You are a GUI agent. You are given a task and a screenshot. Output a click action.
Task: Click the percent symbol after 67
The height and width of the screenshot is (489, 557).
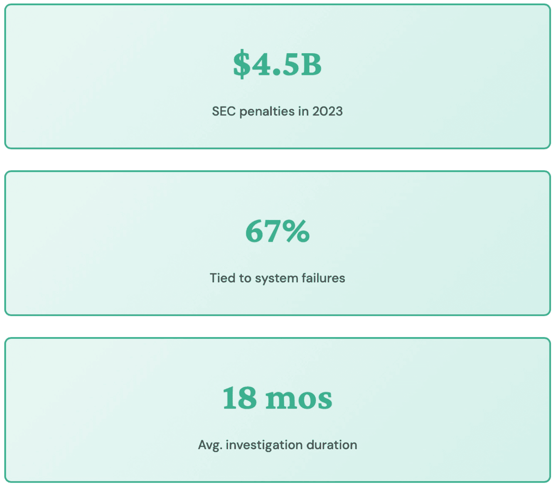pos(295,231)
